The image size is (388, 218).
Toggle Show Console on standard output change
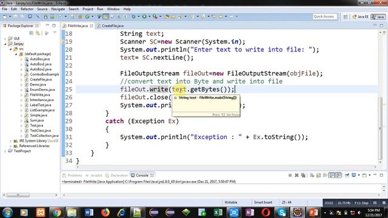[x=332, y=175]
